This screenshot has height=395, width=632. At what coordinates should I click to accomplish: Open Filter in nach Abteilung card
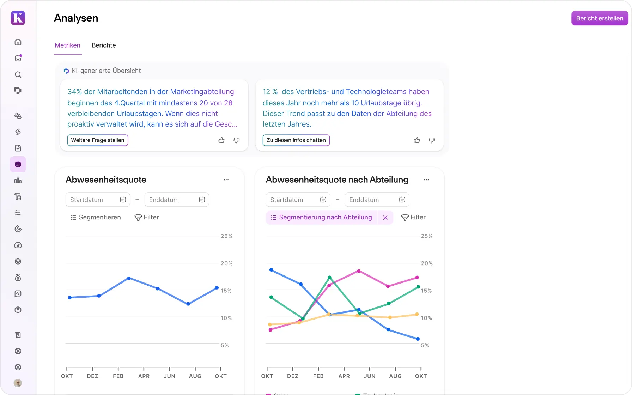[x=413, y=218]
